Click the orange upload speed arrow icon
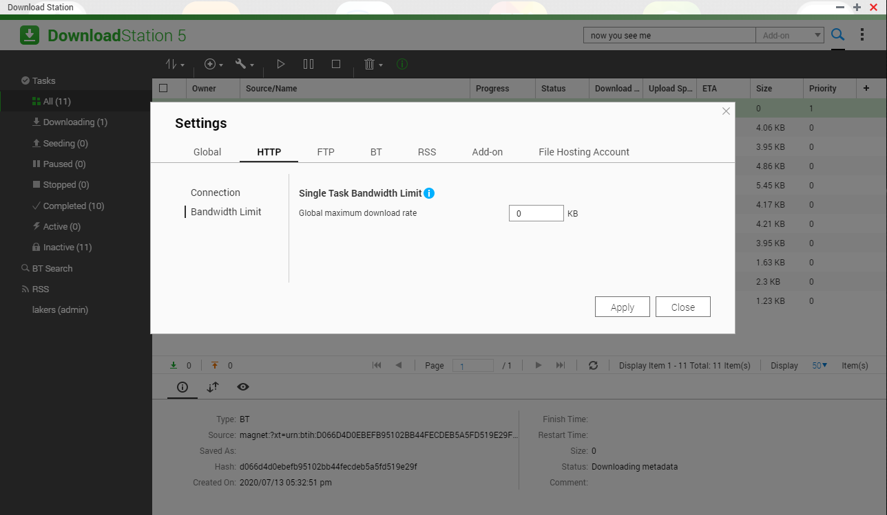The height and width of the screenshot is (515, 887). click(216, 365)
